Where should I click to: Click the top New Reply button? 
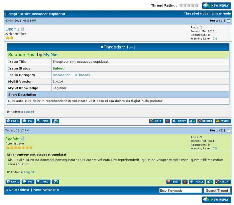point(216,5)
